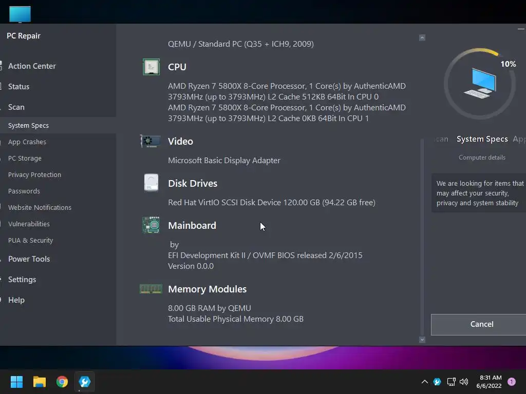This screenshot has height=394, width=526.
Task: Click the Memory Modules heading
Action: [208, 289]
